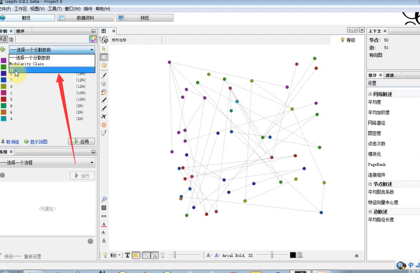
Task: Switch to the 预览 tab
Action: pyautogui.click(x=145, y=18)
